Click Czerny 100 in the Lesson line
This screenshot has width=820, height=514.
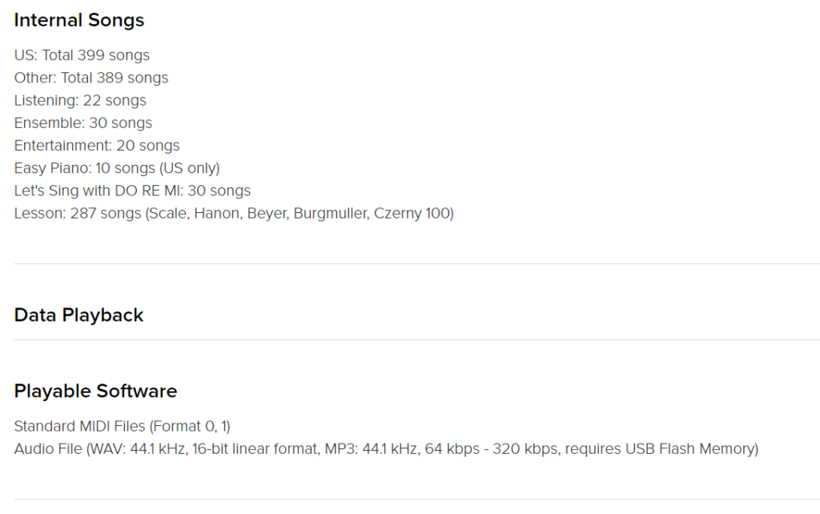point(412,213)
